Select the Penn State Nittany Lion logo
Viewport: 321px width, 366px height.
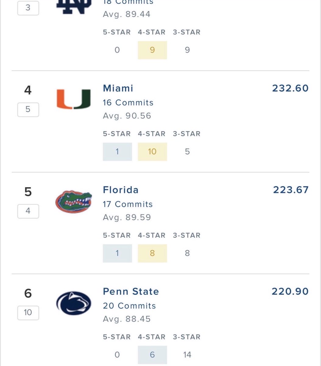74,303
